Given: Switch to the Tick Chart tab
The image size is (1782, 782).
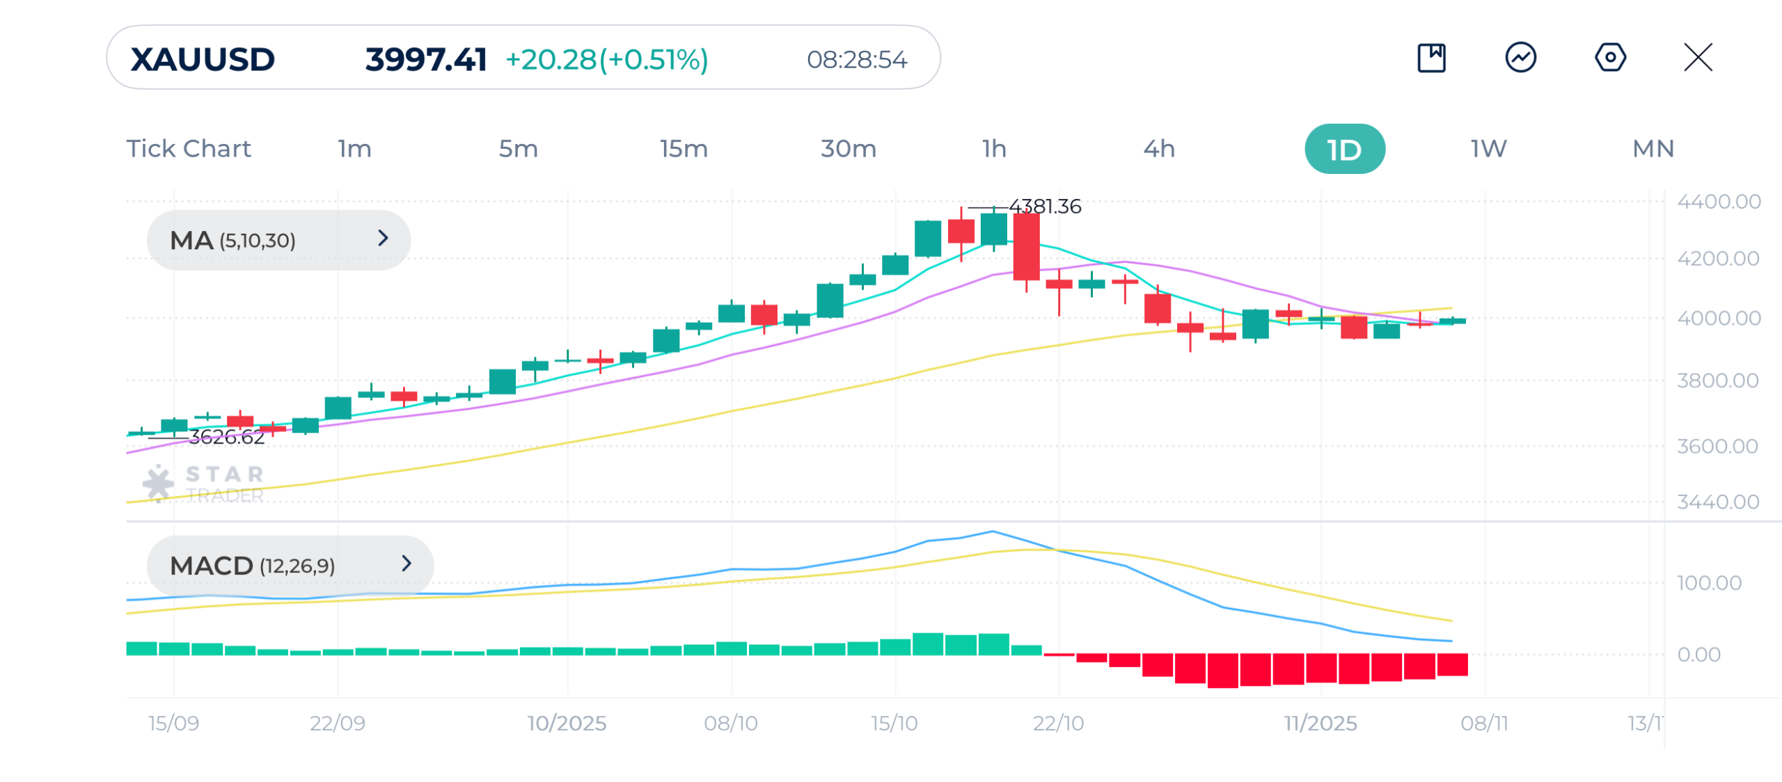Looking at the screenshot, I should coord(188,149).
